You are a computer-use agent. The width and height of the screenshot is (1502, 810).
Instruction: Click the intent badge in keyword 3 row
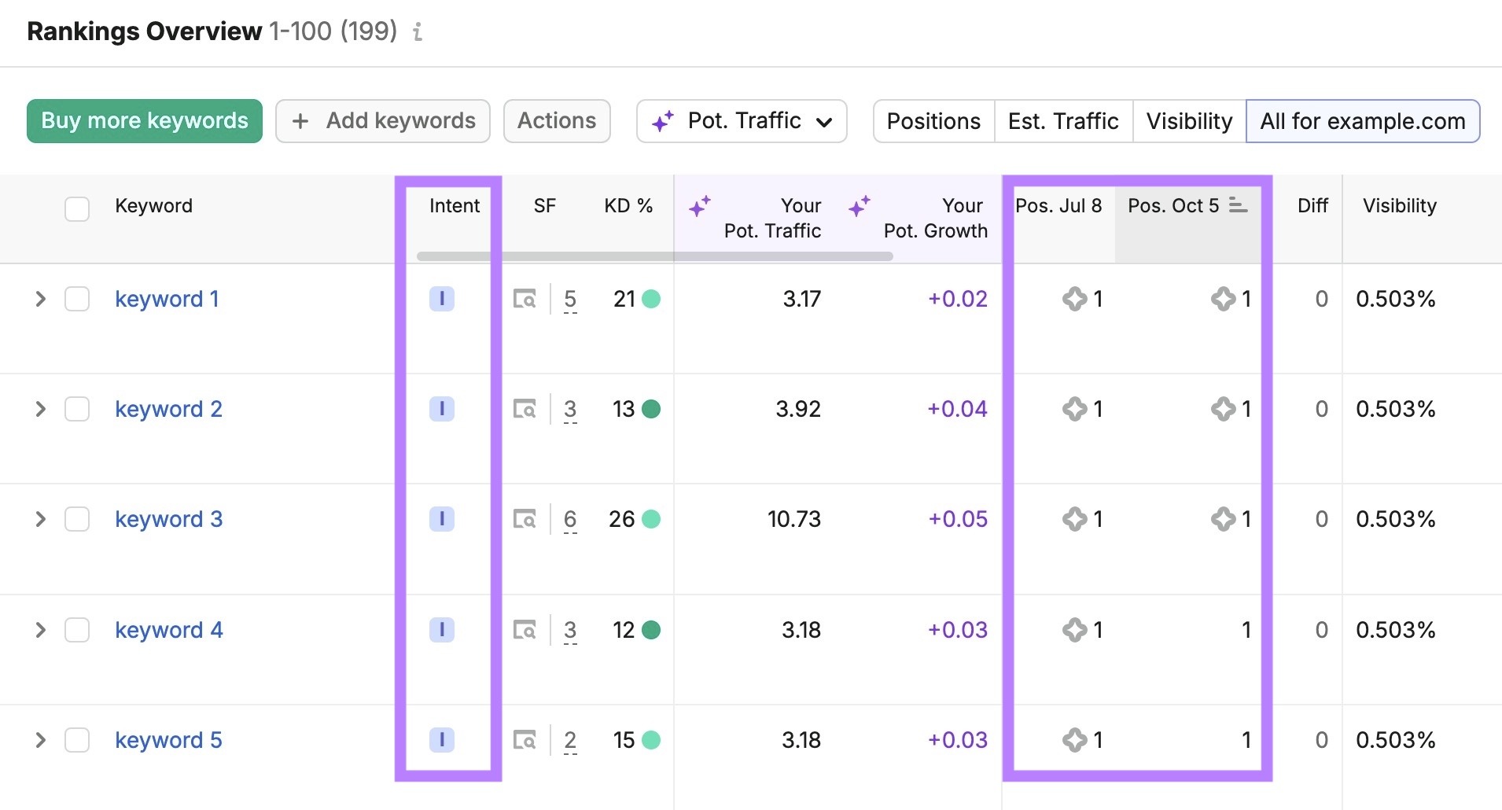coord(442,519)
